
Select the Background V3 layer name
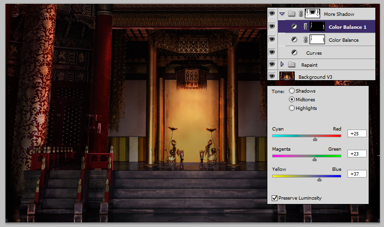pos(315,77)
